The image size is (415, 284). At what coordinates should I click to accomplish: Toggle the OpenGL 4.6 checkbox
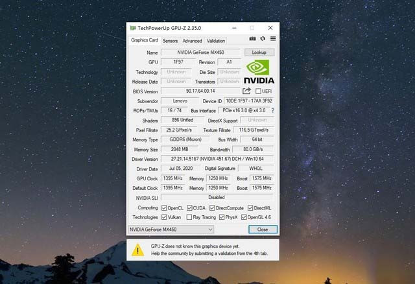pyautogui.click(x=244, y=217)
